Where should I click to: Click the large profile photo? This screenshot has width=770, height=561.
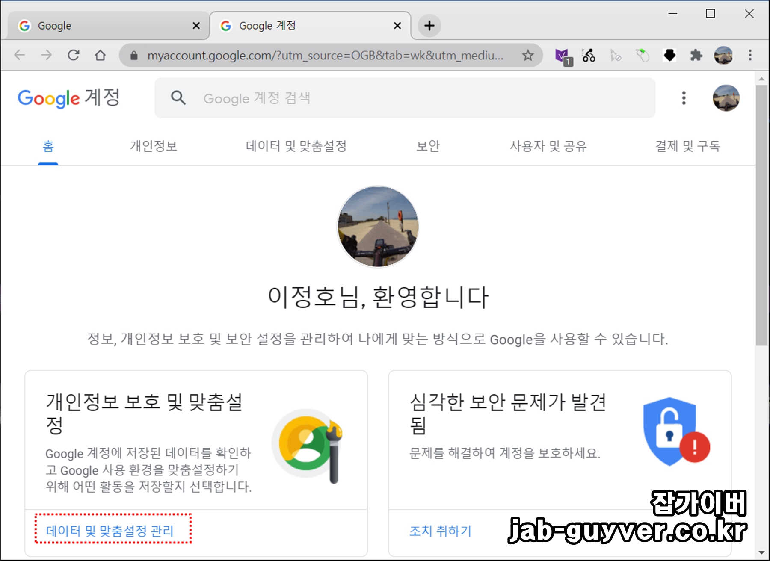click(378, 226)
